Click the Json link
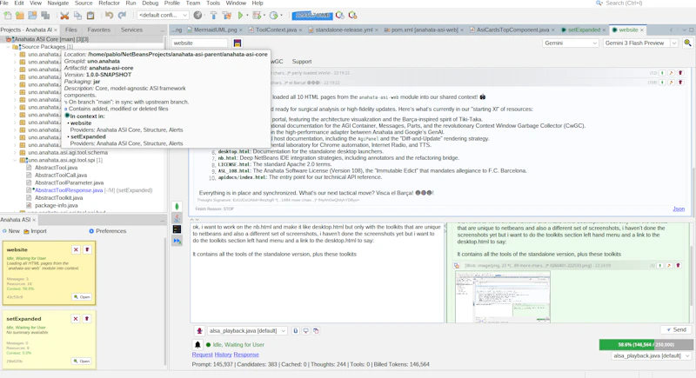Image resolution: width=696 pixels, height=378 pixels. click(679, 209)
